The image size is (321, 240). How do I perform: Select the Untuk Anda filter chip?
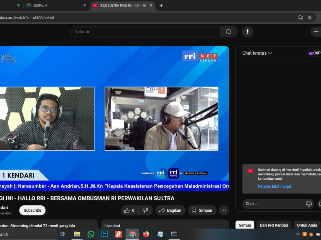(307, 225)
